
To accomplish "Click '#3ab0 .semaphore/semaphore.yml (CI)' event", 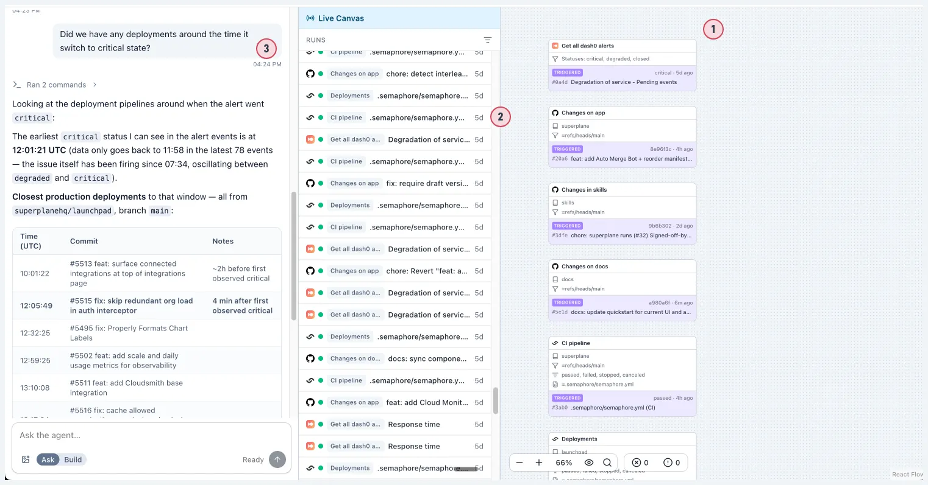I will [604, 408].
